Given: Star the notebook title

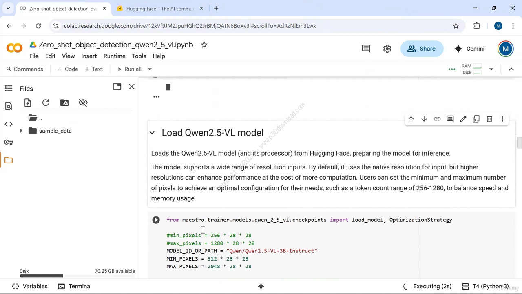Looking at the screenshot, I should (x=204, y=45).
